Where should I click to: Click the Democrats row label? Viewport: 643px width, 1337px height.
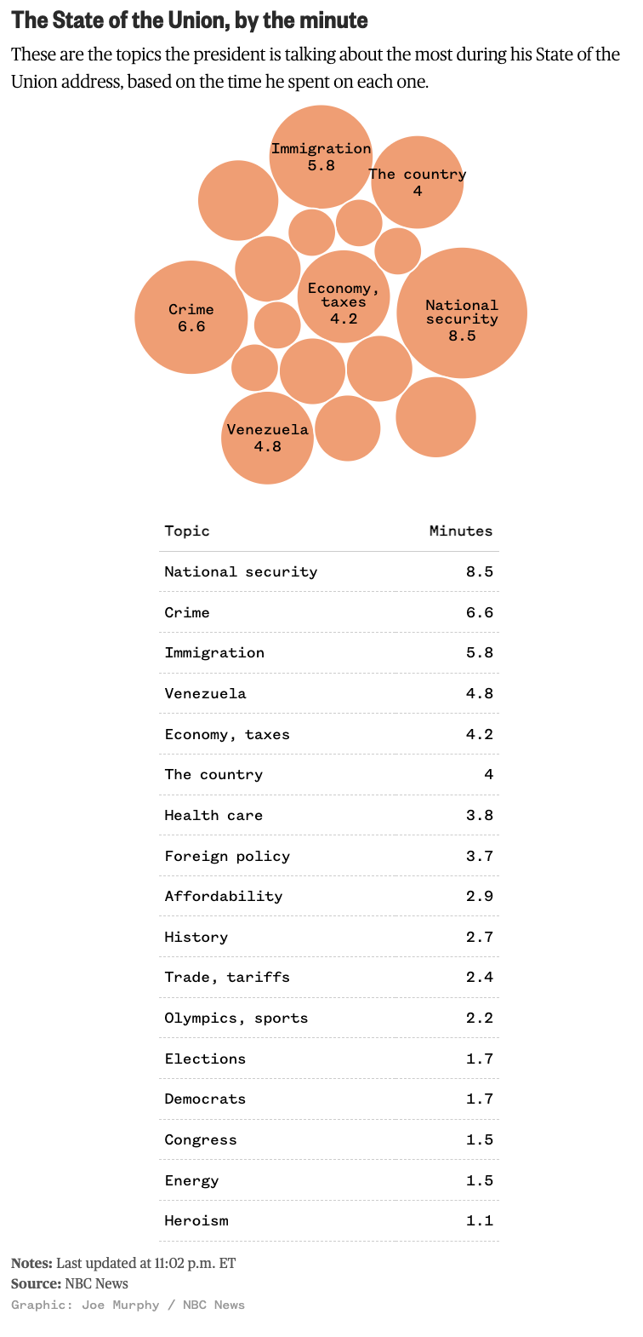[205, 1099]
